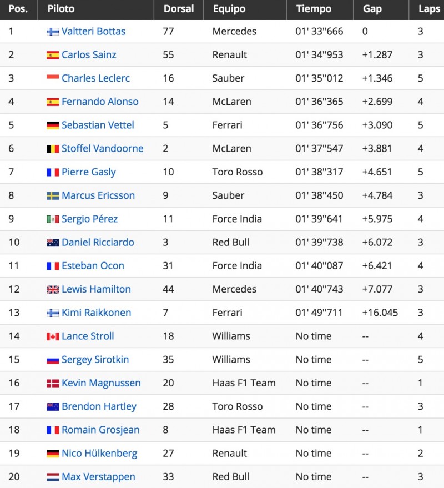Open Carlos Sainz driver link
Screen dimensions: 444x488
click(x=89, y=55)
